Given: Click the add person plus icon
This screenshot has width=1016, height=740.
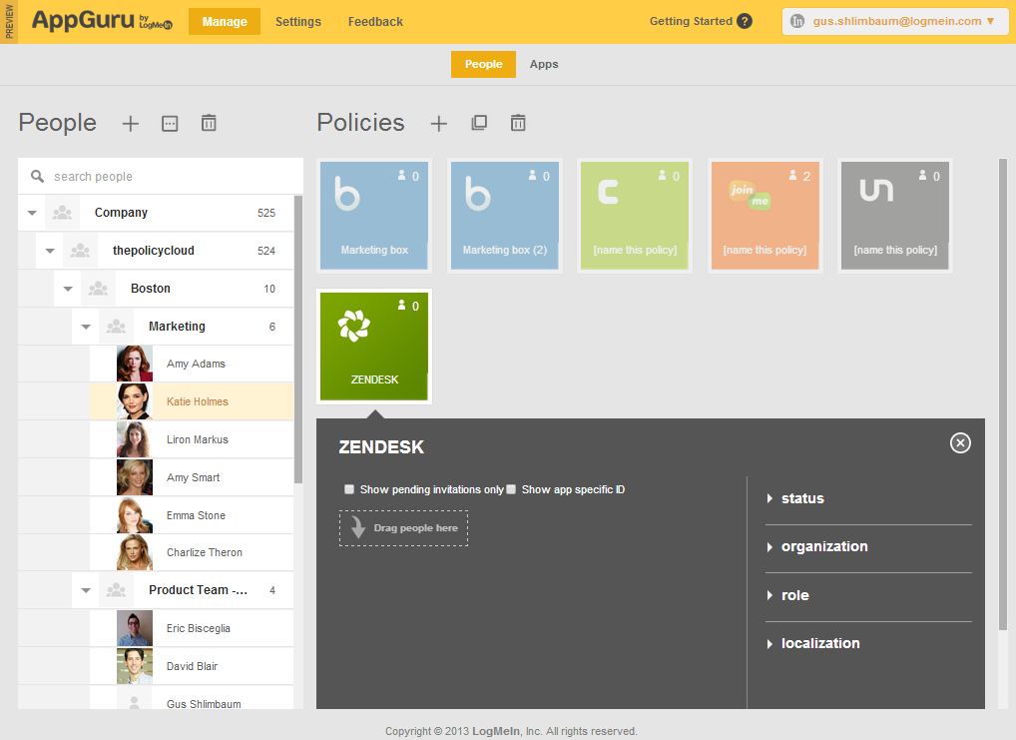Looking at the screenshot, I should pos(131,123).
